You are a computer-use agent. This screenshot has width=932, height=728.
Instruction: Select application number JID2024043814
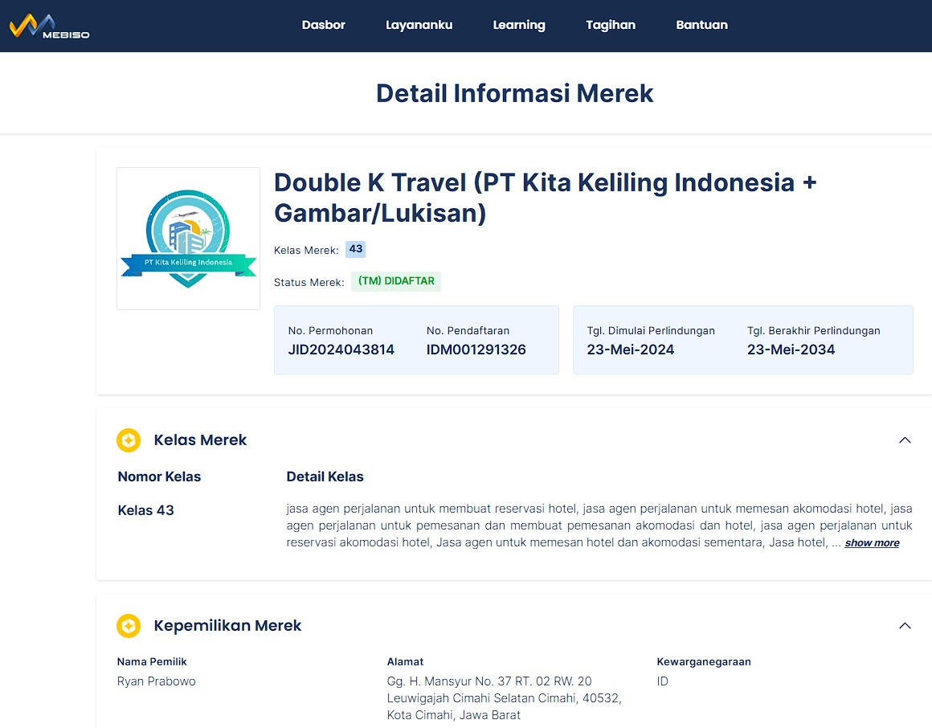tap(341, 350)
